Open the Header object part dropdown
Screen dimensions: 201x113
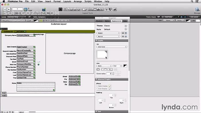pos(108,33)
